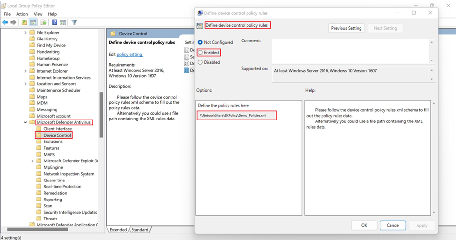Click the MAPS folder icon under Defender Antivirus
Screen dimensions: 456x240
point(38,154)
